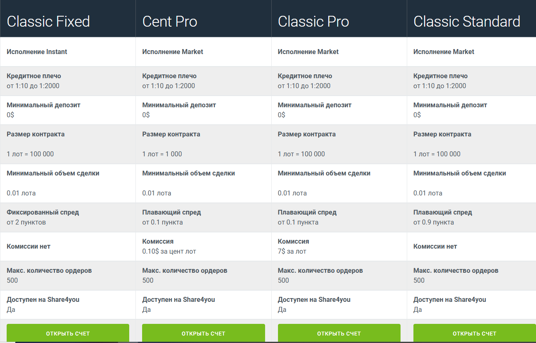Screen dimensions: 536x343
Task: Click Фиксированный спред label in Classic Fixed
Action: pyautogui.click(x=43, y=212)
